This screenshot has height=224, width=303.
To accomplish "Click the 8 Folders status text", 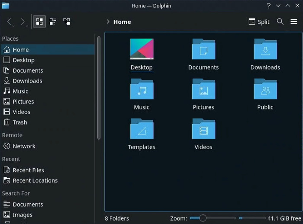I will [117, 218].
